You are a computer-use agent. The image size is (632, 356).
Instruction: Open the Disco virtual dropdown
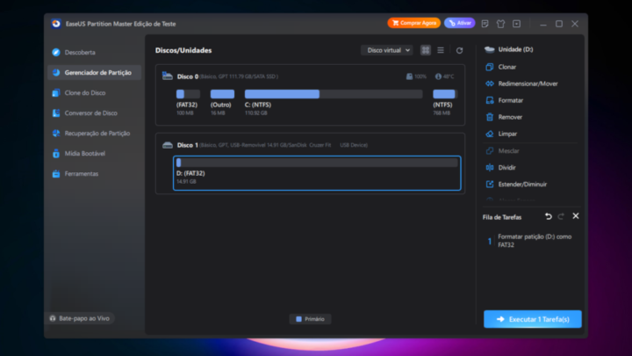point(387,51)
